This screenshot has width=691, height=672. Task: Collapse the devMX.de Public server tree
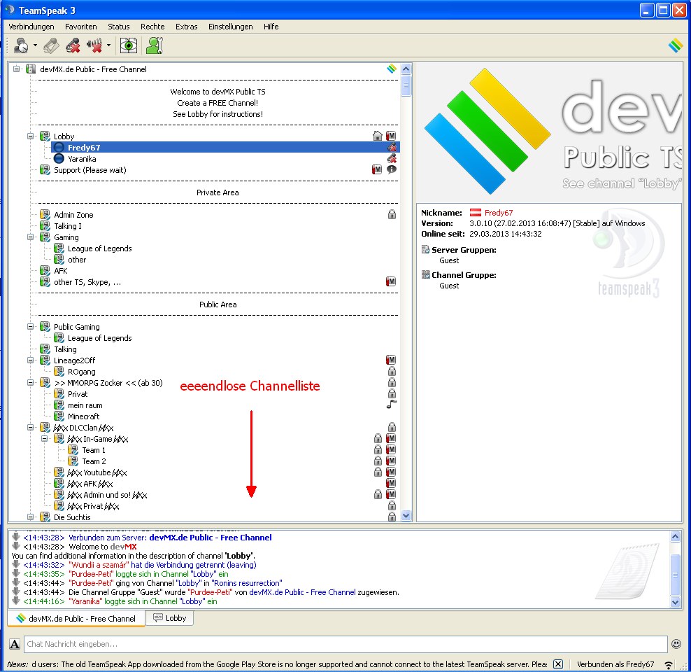click(x=16, y=69)
